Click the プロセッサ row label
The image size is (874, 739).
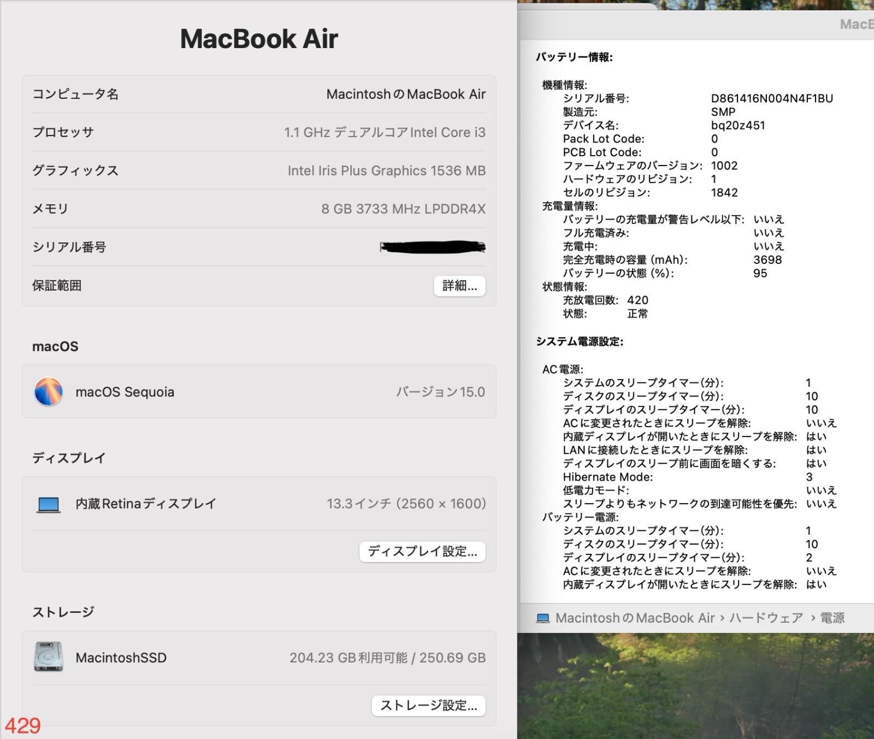[63, 132]
